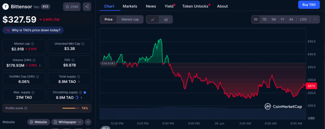Open the Yield tab
The width and height of the screenshot is (325, 129).
[169, 6]
